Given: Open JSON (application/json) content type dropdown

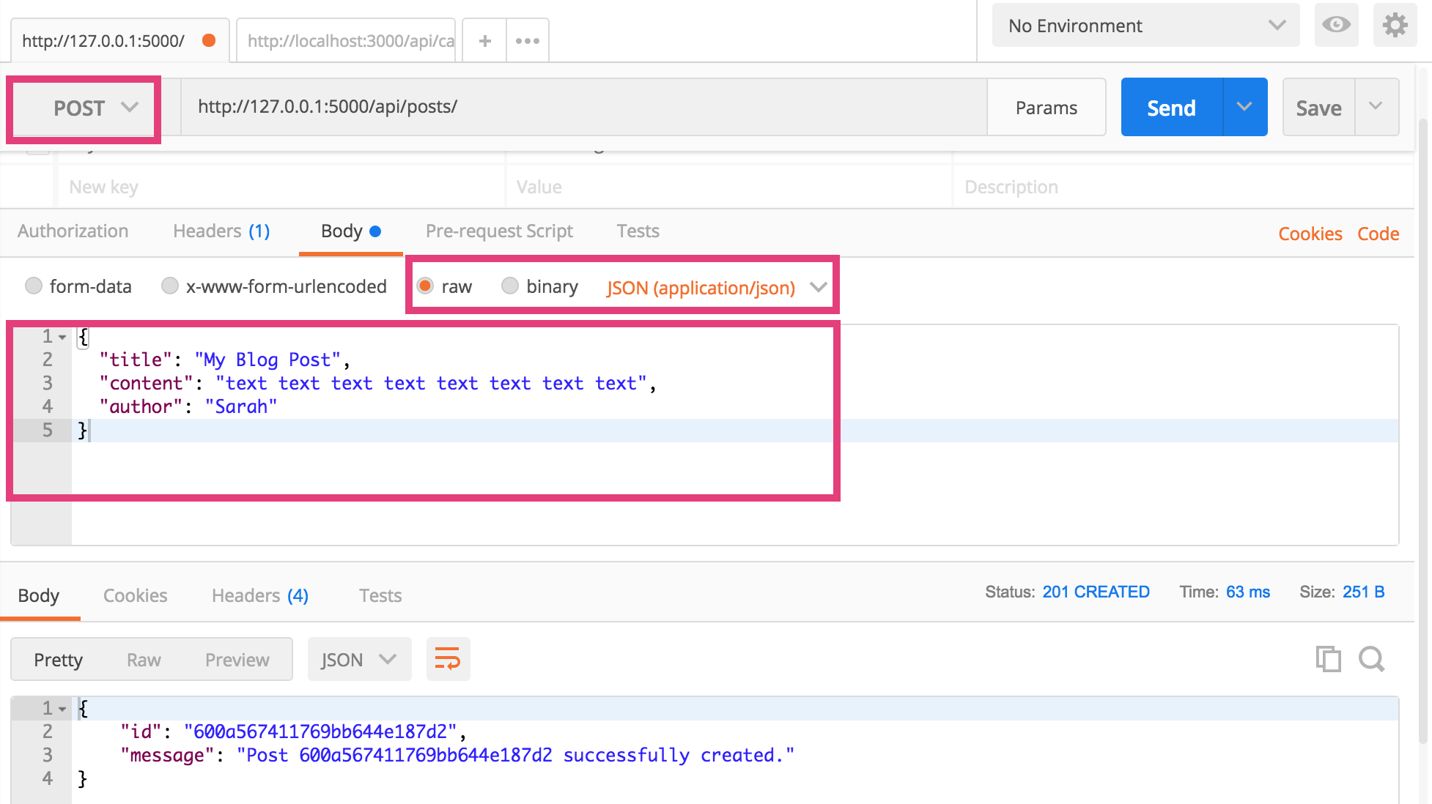Looking at the screenshot, I should (716, 288).
